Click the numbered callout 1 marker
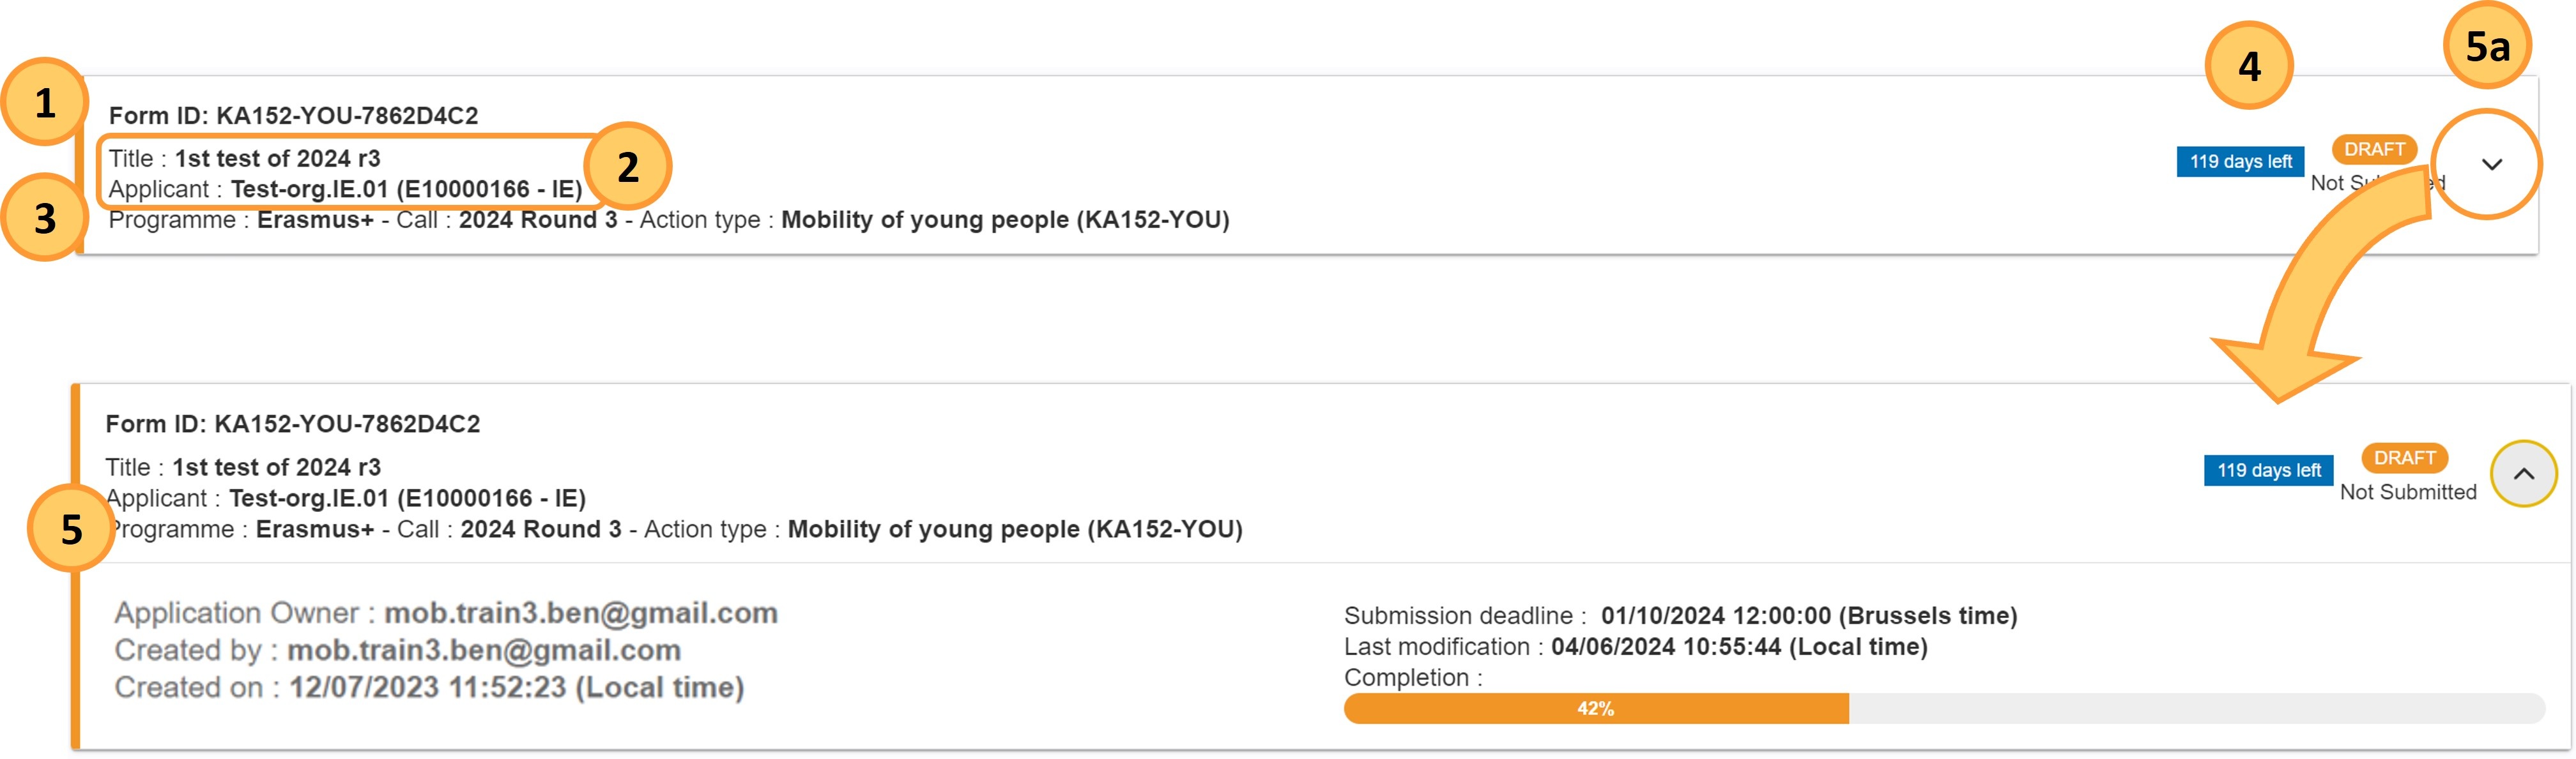 [x=45, y=103]
